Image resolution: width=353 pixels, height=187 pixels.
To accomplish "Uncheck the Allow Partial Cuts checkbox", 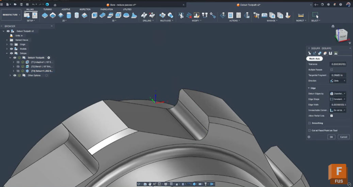I will (332, 116).
